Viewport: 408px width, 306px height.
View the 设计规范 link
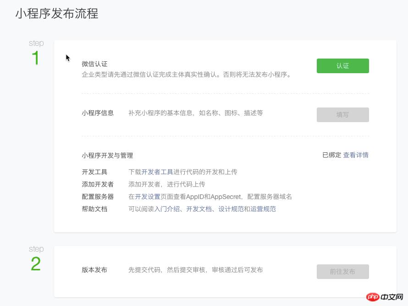pyautogui.click(x=231, y=209)
